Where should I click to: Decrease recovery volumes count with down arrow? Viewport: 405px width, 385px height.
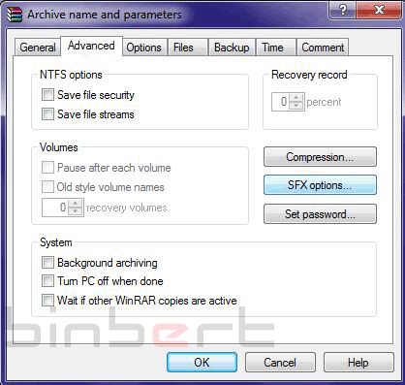pyautogui.click(x=76, y=211)
